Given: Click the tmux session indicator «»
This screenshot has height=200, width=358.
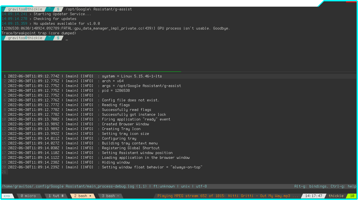Looking at the screenshot, I should point(7,196).
